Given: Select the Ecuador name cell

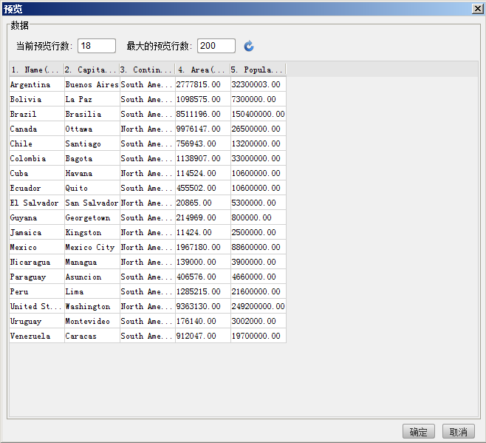Looking at the screenshot, I should [37, 188].
